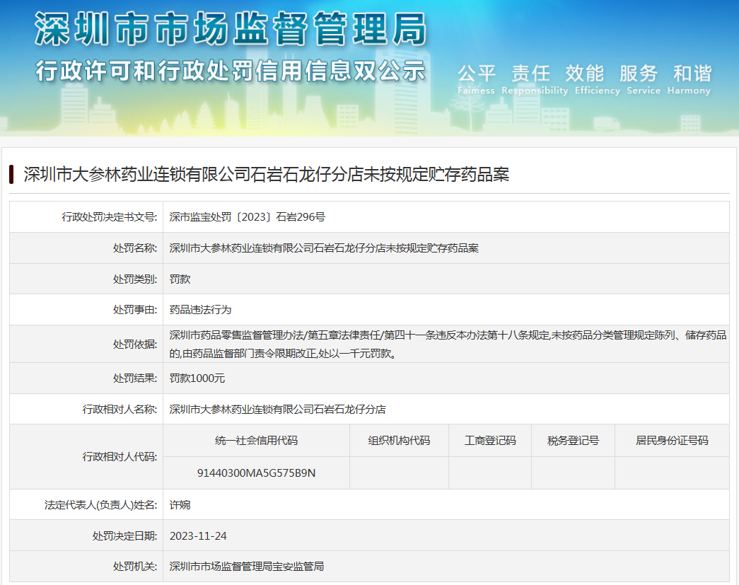The width and height of the screenshot is (739, 585).
Task: Click the decision date 2023-11-24
Action: 198,535
